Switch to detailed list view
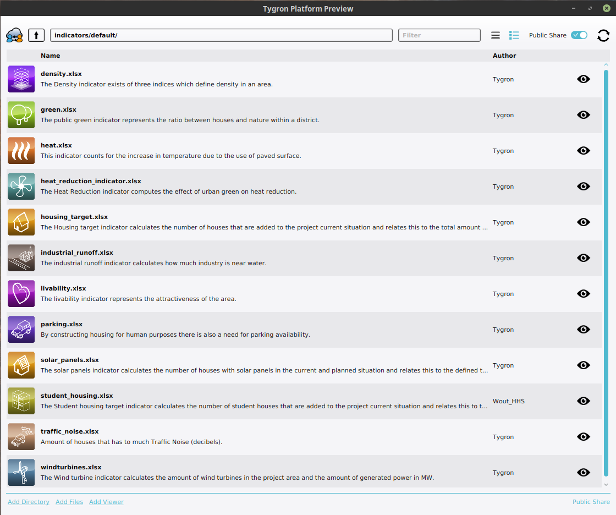Screen dimensions: 616x515 click(514, 35)
